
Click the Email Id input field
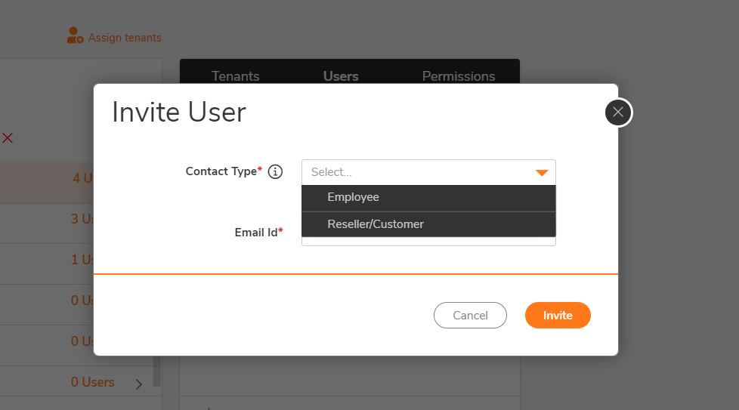pyautogui.click(x=428, y=241)
